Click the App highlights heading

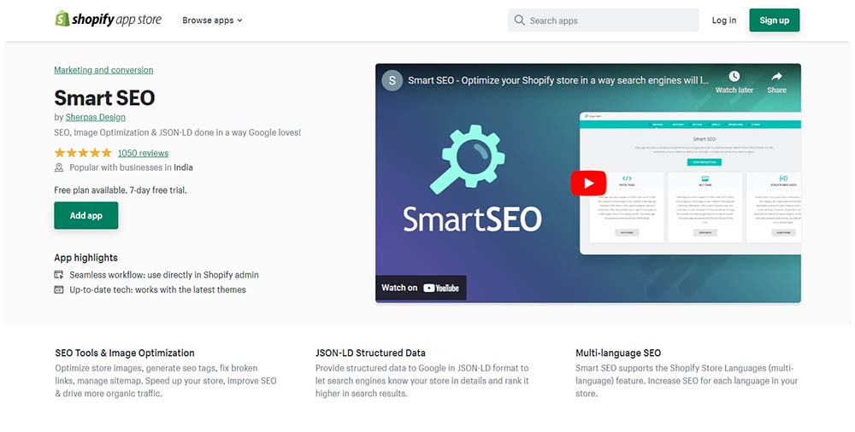tap(85, 257)
